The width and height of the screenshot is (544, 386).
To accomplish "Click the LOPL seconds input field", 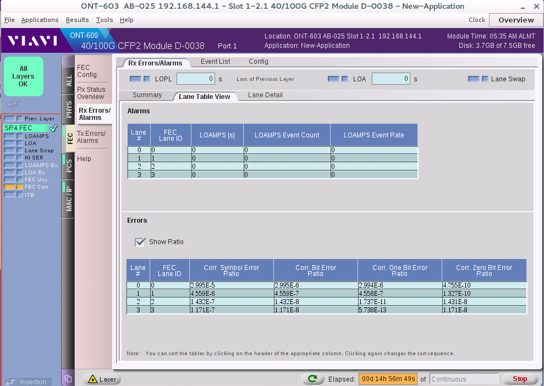I will tap(196, 79).
